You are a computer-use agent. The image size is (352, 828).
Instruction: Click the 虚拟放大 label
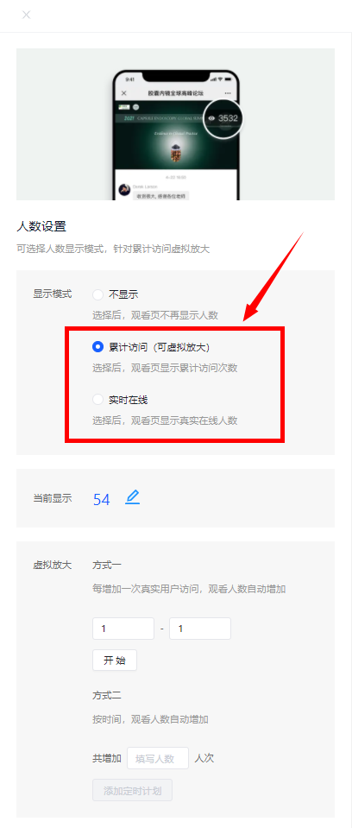pyautogui.click(x=53, y=565)
